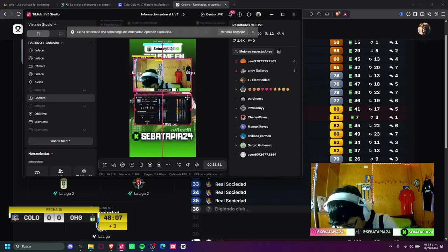448x252 pixels.
Task: Open the Brave extensions puzzle icon
Action: click(408, 14)
